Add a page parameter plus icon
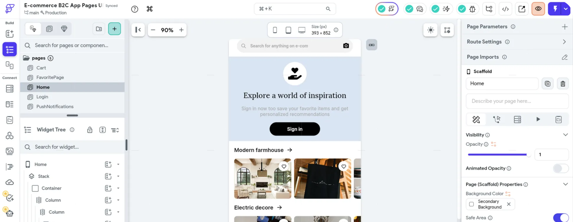This screenshot has width=573, height=222. (564, 27)
